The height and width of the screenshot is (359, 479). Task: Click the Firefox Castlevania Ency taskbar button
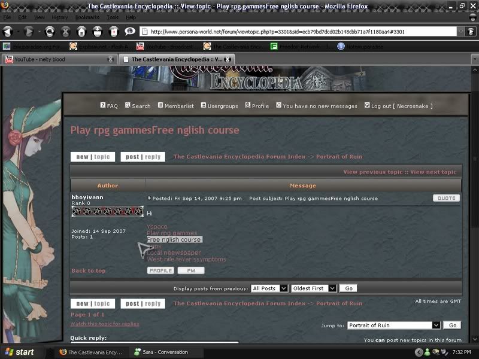click(x=92, y=352)
